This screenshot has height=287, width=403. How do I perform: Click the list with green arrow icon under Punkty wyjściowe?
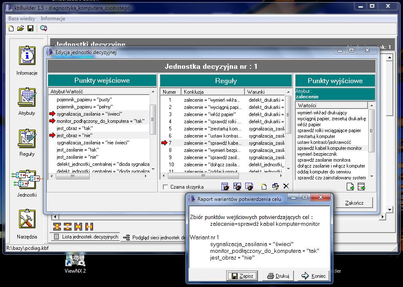coord(362,187)
